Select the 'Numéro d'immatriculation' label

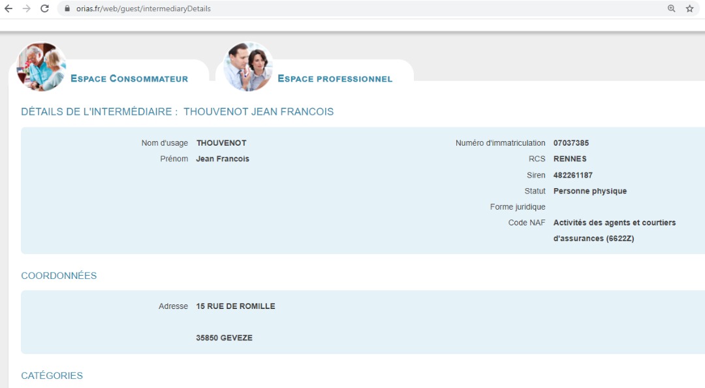(x=501, y=143)
